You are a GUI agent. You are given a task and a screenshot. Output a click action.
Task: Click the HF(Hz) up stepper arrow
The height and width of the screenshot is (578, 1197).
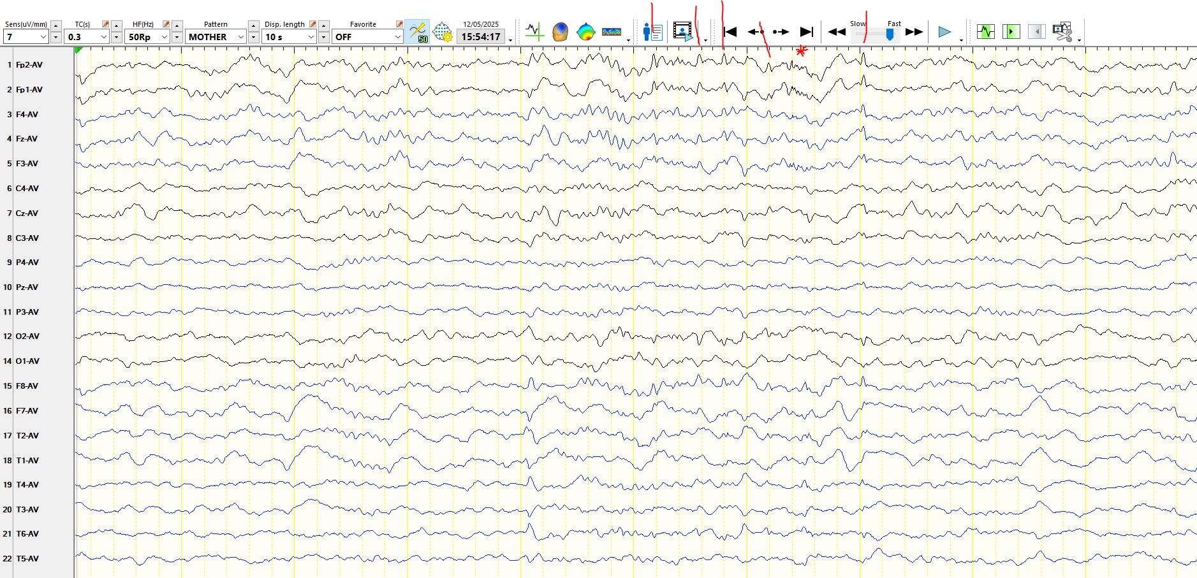tap(177, 25)
